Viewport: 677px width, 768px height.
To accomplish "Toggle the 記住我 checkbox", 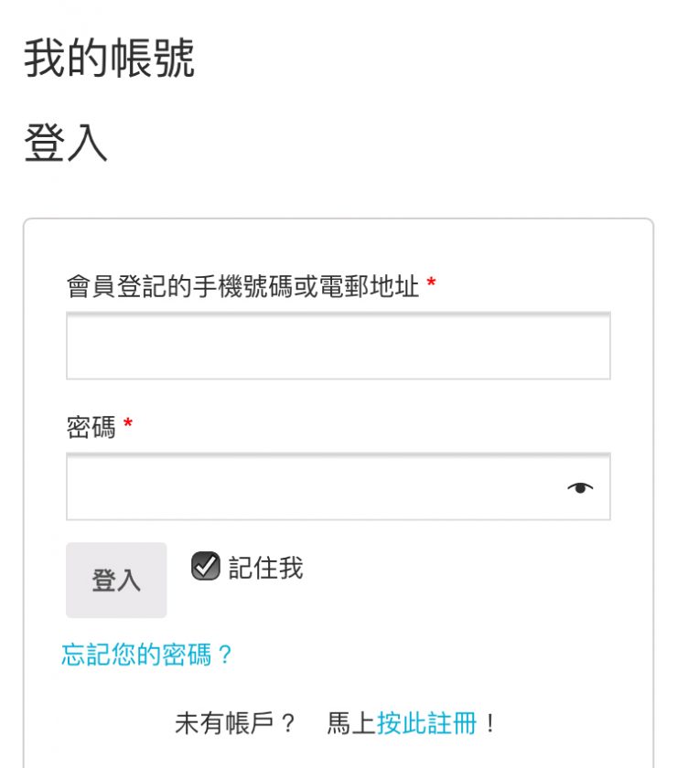I will [206, 566].
